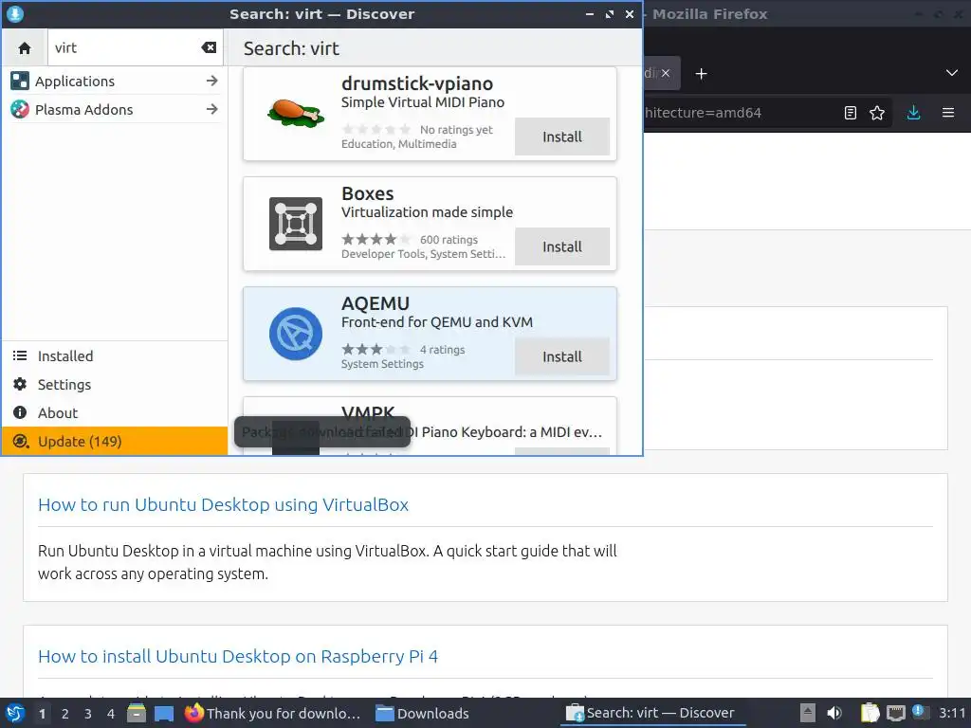Open Discover Settings

point(115,385)
